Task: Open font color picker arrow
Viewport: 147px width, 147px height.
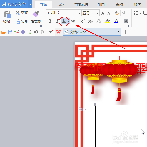Action: coord(121,21)
